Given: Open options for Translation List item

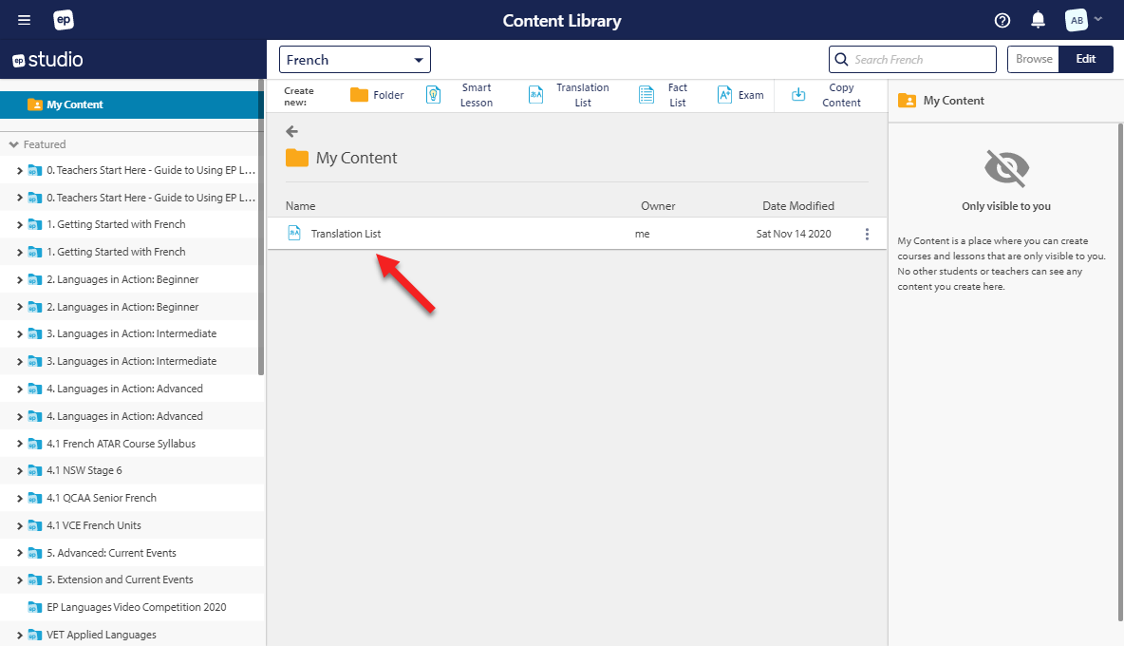Looking at the screenshot, I should [x=867, y=233].
